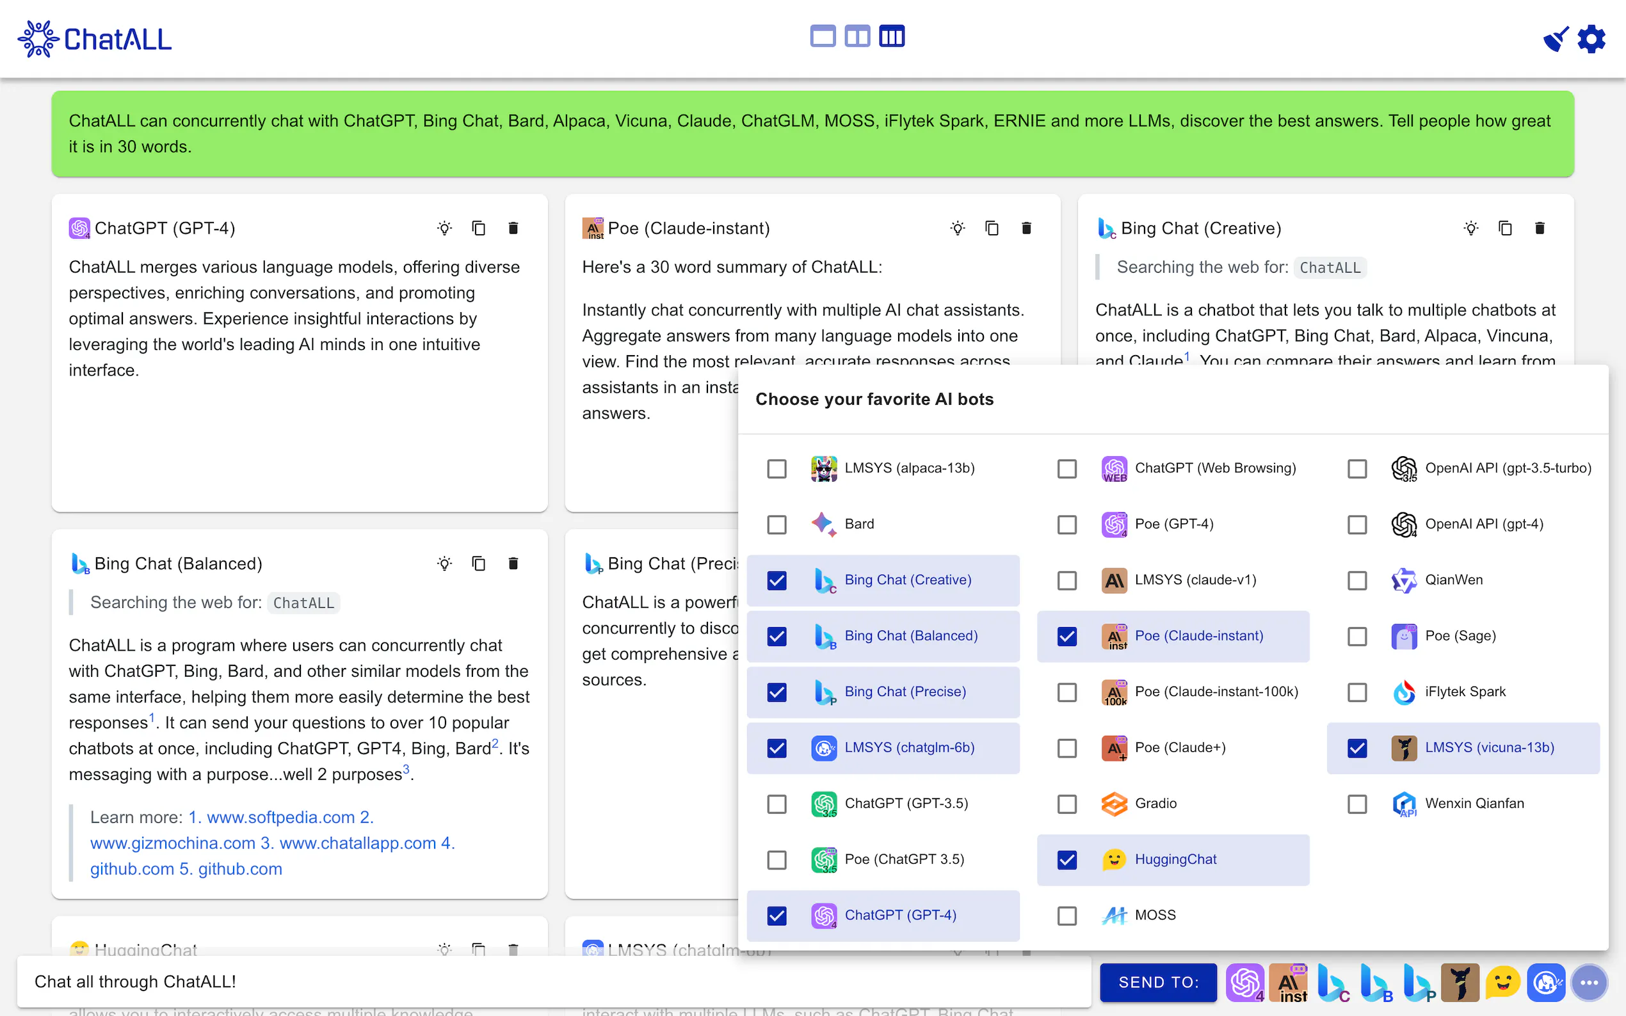
Task: Uncheck the Bing Chat (Precise) bot
Action: [777, 692]
